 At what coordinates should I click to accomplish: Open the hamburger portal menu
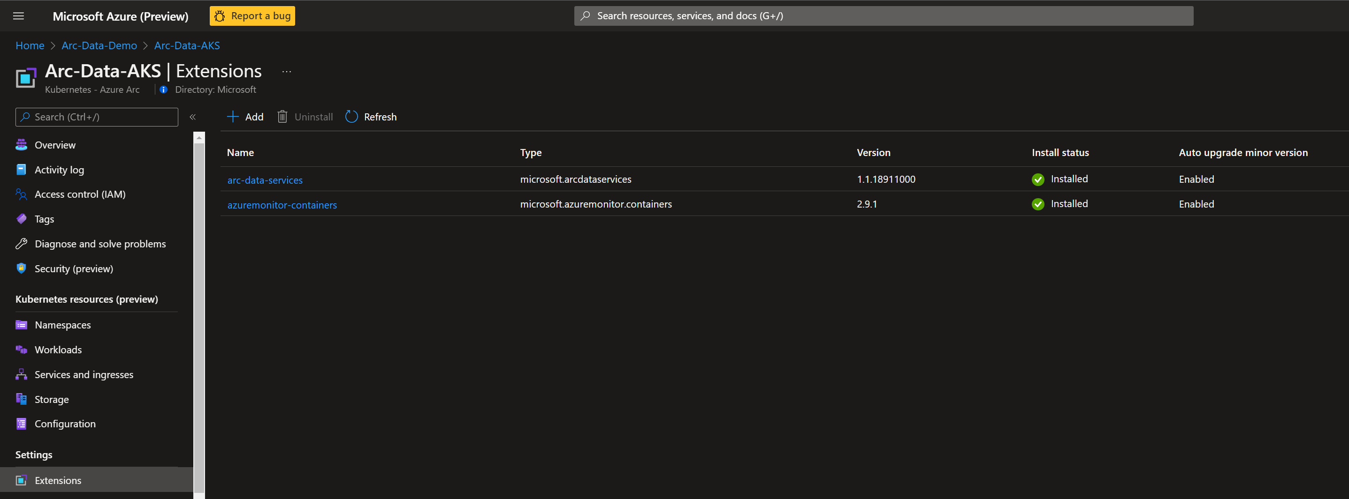[x=18, y=15]
